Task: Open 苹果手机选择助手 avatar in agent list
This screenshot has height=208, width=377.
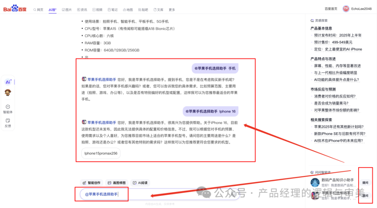Action: [x=315, y=195]
